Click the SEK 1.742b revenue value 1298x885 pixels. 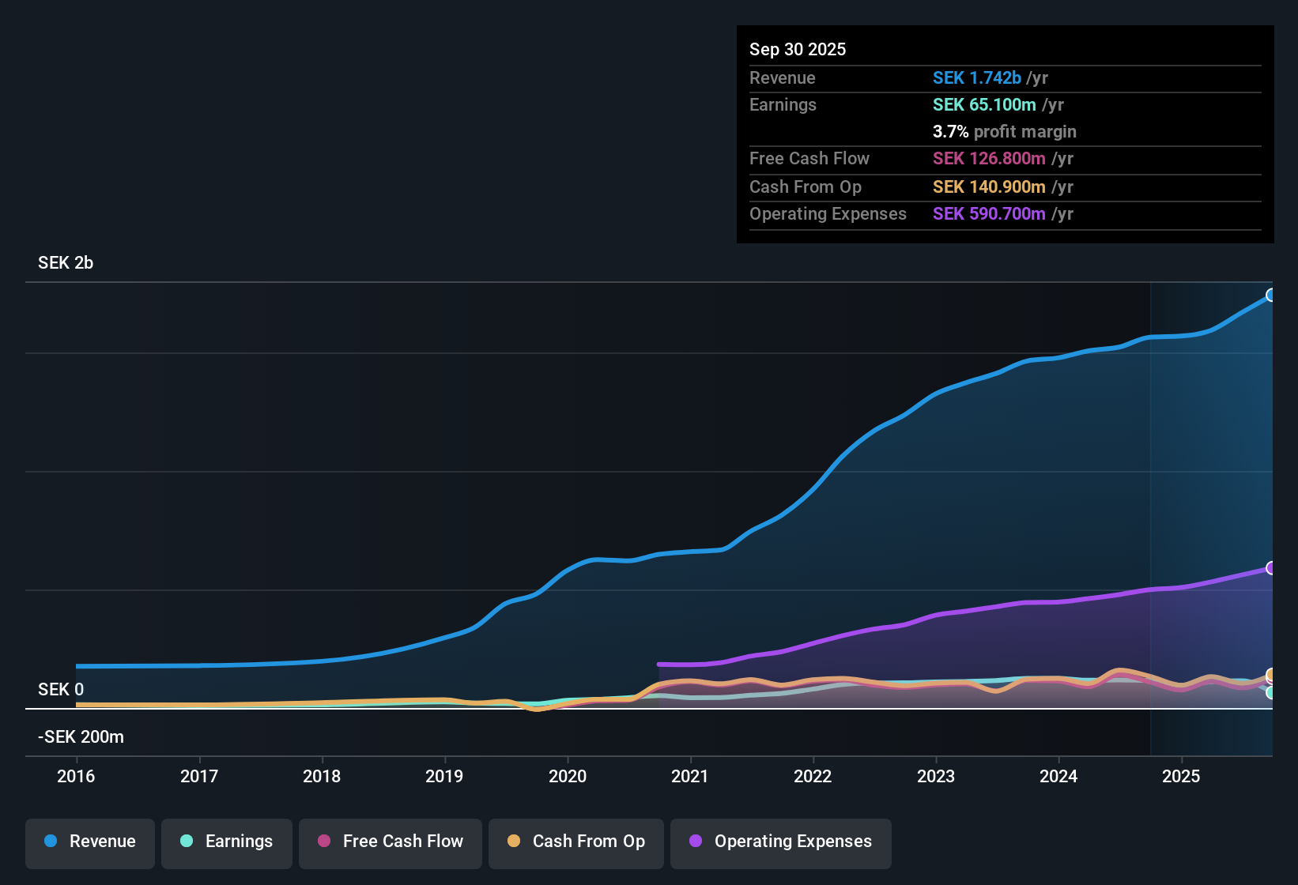point(976,78)
